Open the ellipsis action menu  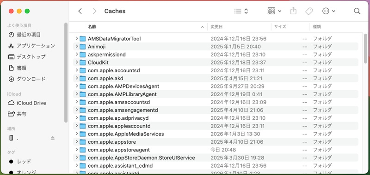coord(329,11)
